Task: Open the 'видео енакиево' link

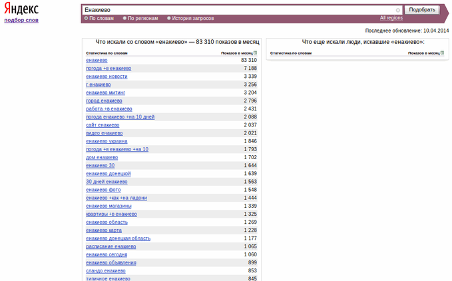Action: (105, 133)
